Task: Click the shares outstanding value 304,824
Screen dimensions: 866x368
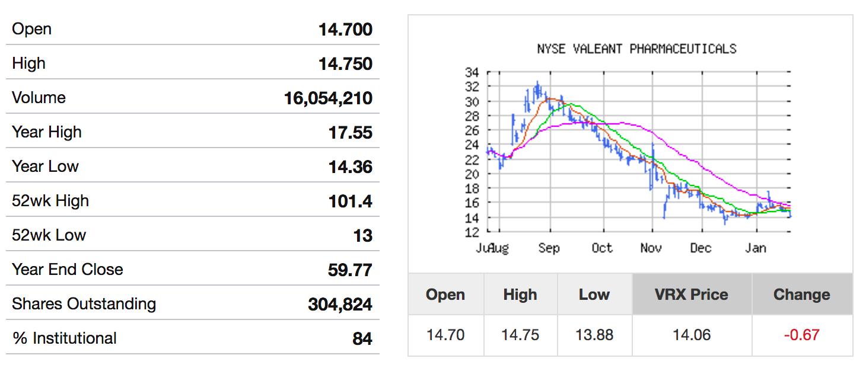Action: point(340,305)
